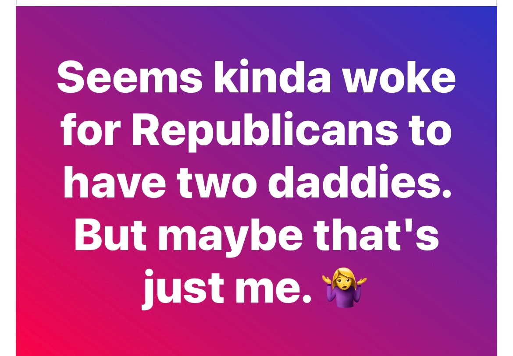
Task: Click the word "kinda" in the post
Action: 272,76
